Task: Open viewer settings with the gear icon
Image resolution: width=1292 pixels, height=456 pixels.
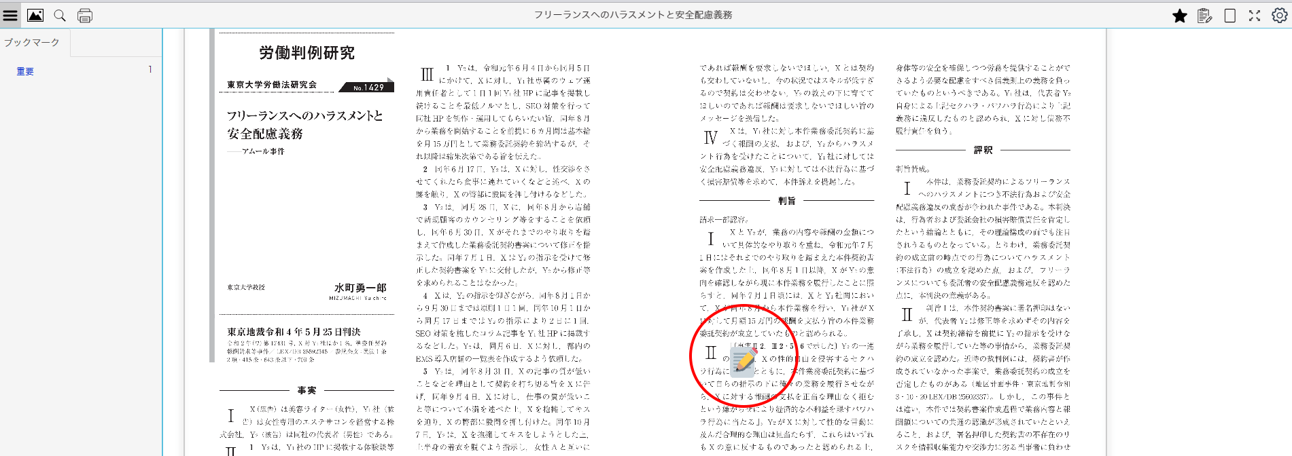Action: [x=1279, y=16]
